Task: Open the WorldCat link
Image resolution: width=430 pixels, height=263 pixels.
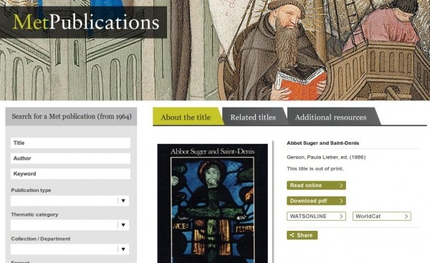Action: pyautogui.click(x=382, y=216)
